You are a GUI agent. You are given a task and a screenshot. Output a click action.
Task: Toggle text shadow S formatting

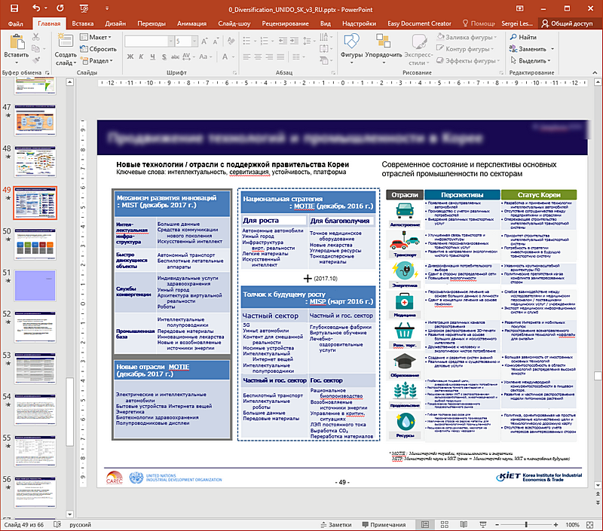point(164,56)
